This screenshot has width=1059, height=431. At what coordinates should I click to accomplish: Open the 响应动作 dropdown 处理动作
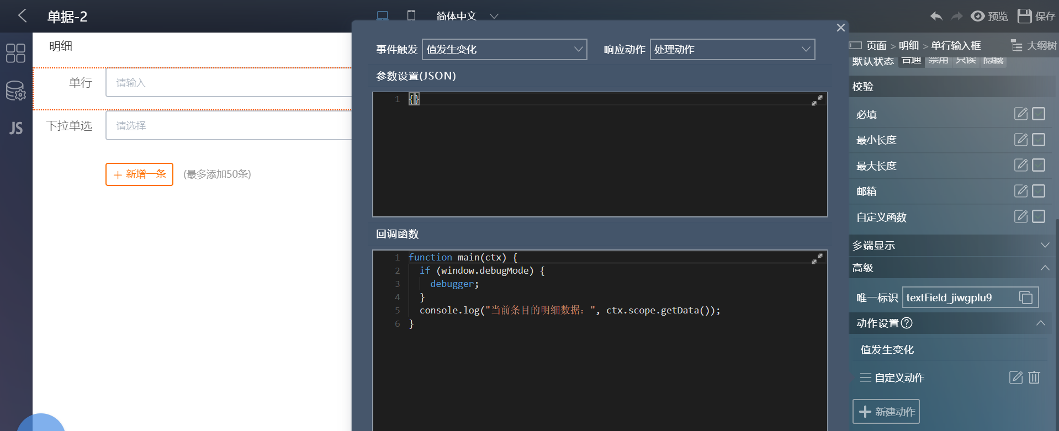732,49
